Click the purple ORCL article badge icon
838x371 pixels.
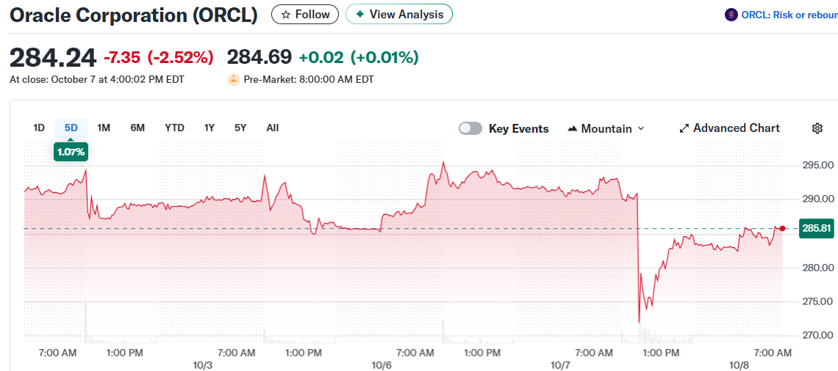pos(731,15)
